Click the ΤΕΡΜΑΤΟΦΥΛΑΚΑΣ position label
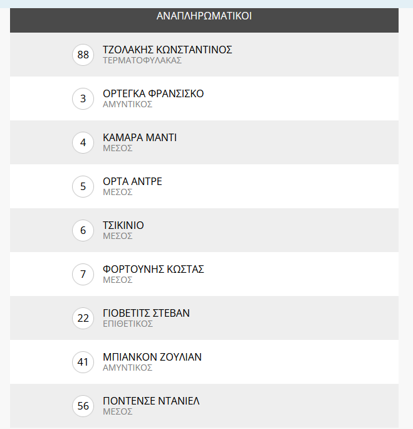Image resolution: width=413 pixels, height=429 pixels. (142, 61)
